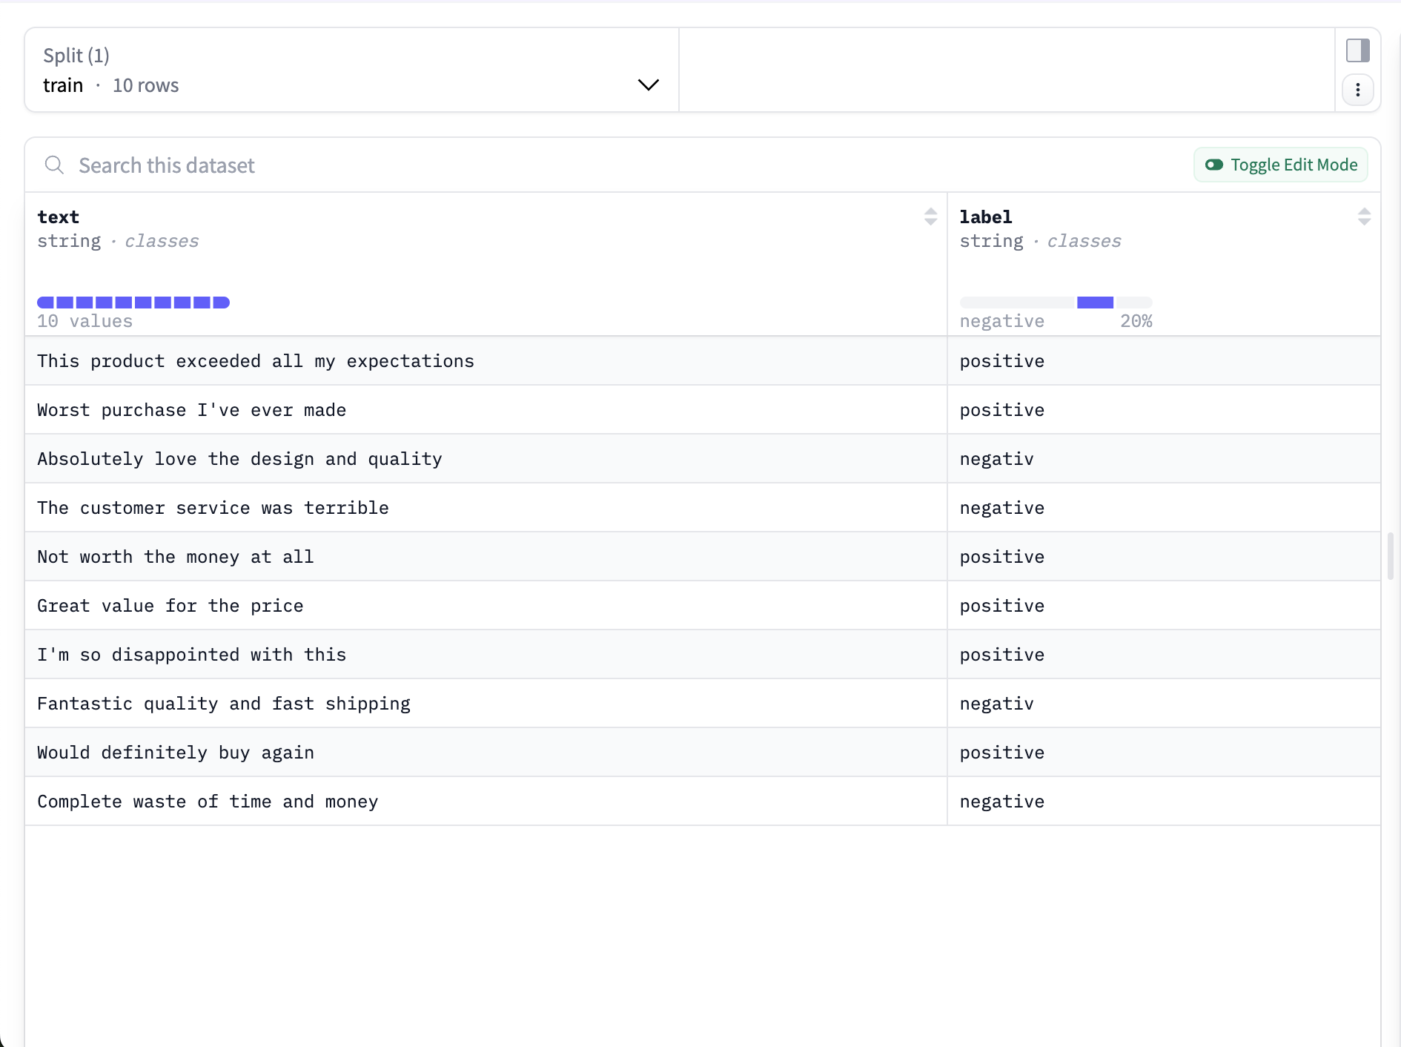The image size is (1401, 1047).
Task: Click the negative 20% distribution bar
Action: pos(1056,302)
